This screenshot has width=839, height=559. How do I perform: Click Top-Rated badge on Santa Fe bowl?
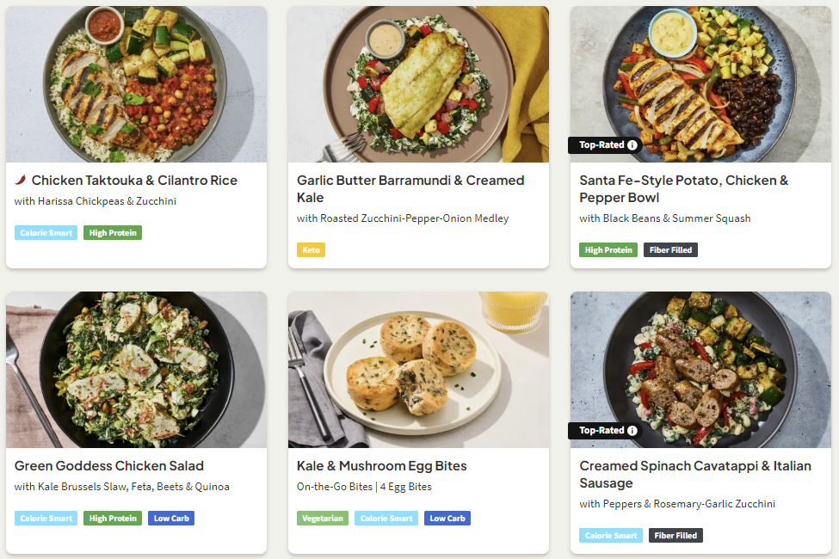[x=601, y=145]
